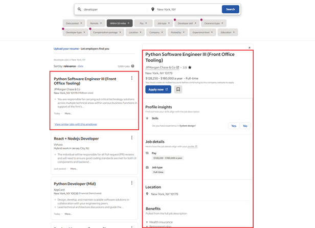Open the Developer type filter
Screen dimensions: 315x228
pyautogui.click(x=75, y=32)
